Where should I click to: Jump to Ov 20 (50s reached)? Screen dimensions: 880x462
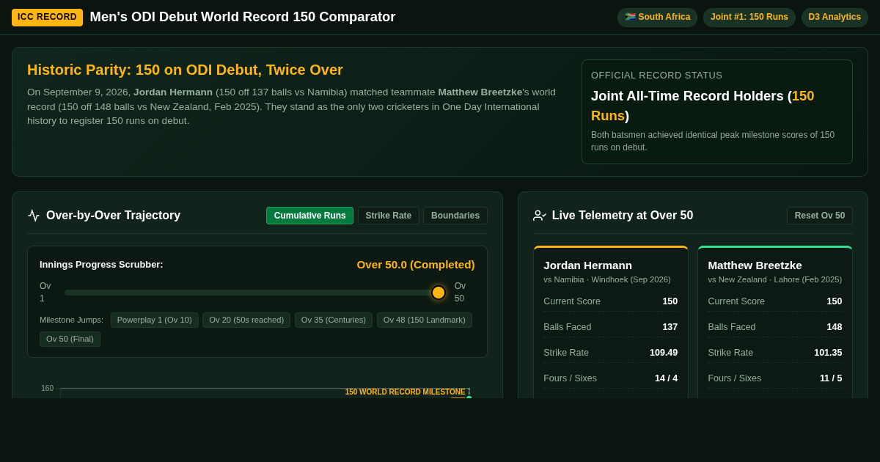point(246,320)
